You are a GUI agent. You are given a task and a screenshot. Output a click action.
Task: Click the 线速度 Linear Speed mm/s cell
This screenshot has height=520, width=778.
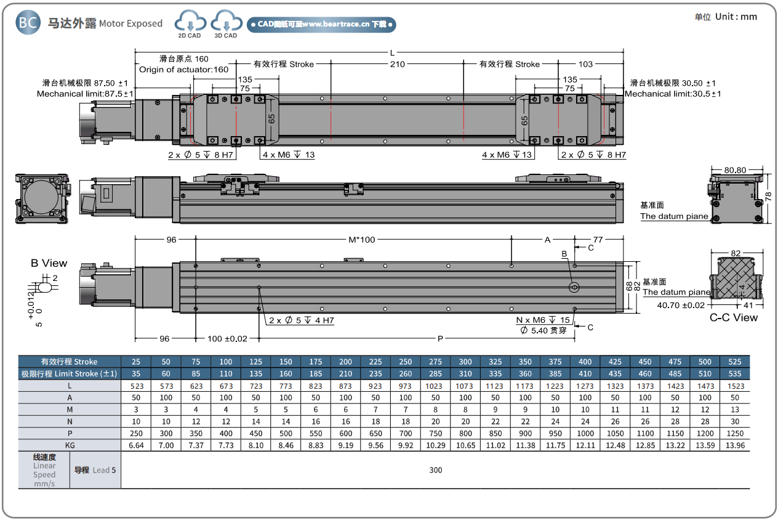click(x=44, y=470)
